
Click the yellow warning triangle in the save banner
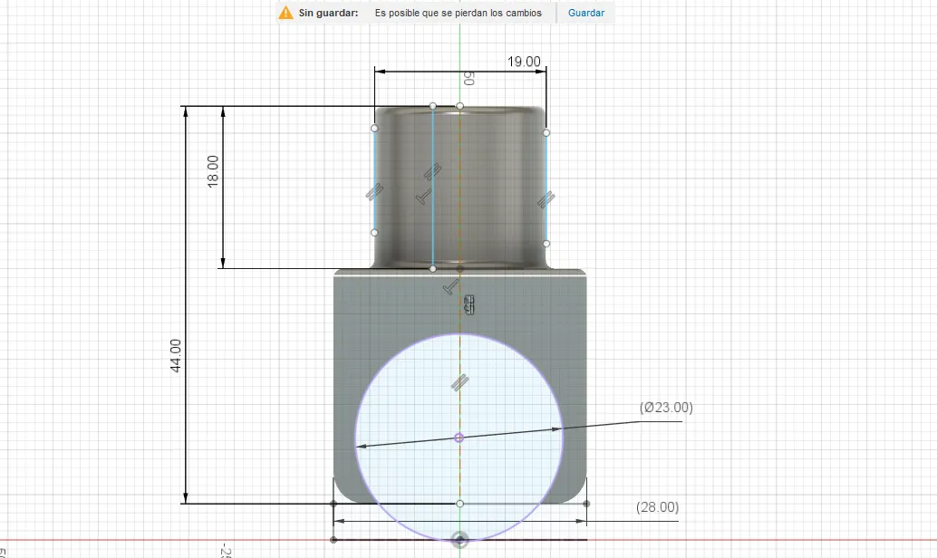[285, 13]
